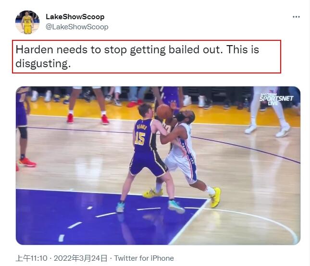Click jersey number 15 in the video
This screenshot has height=266, width=310.
point(140,138)
